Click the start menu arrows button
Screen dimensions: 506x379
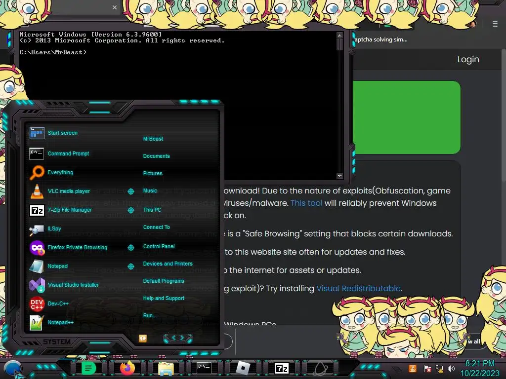click(178, 338)
